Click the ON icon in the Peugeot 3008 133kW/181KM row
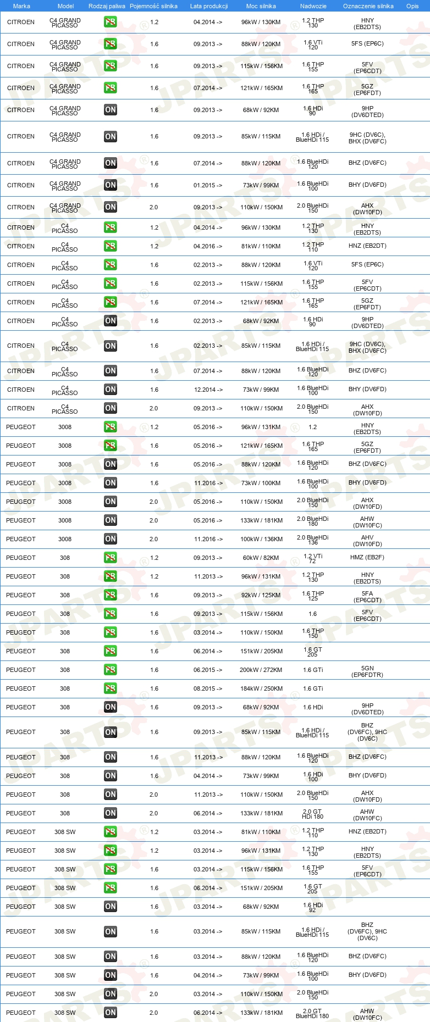430x1022 pixels. 111,520
